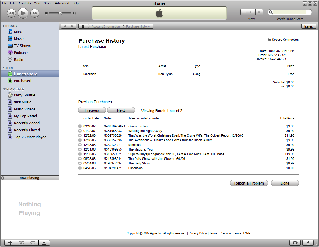Open the Controls menu
Image resolution: width=319 pixels, height=247 pixels.
pyautogui.click(x=25, y=3)
